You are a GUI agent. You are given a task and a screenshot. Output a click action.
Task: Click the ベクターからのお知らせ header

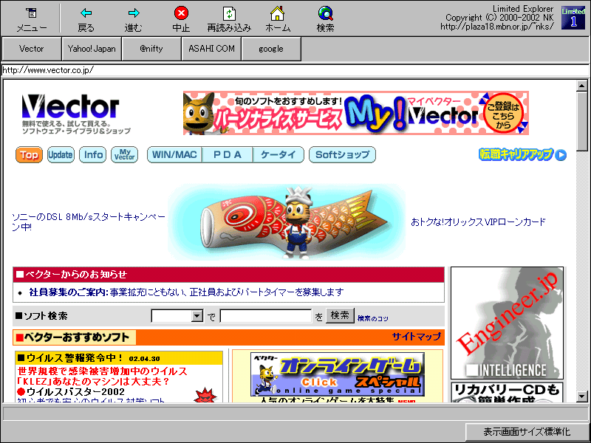pyautogui.click(x=228, y=275)
